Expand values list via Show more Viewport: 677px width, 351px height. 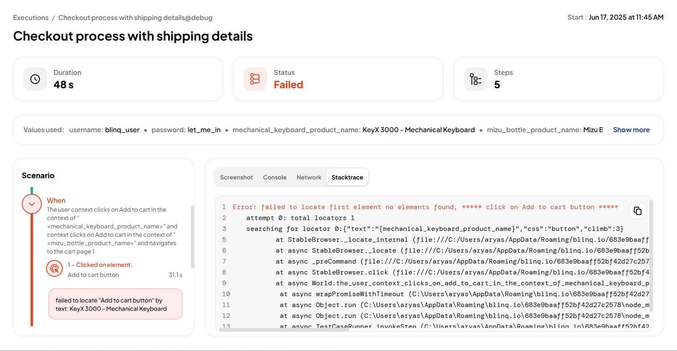[x=631, y=130]
